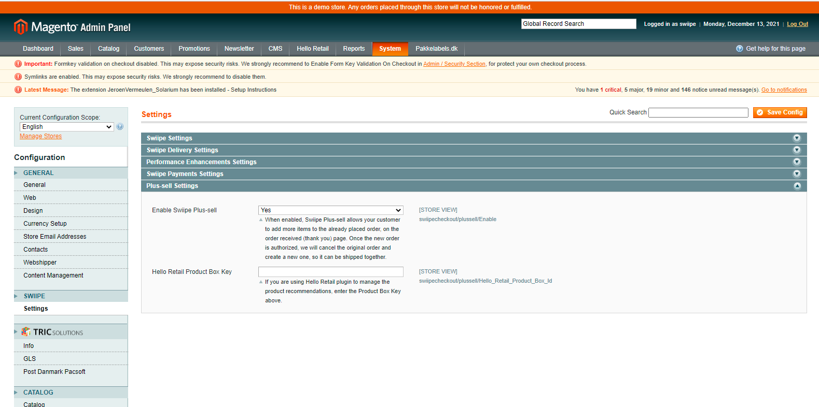Click the scope help icon beside English dropdown
The image size is (819, 407).
pos(120,127)
